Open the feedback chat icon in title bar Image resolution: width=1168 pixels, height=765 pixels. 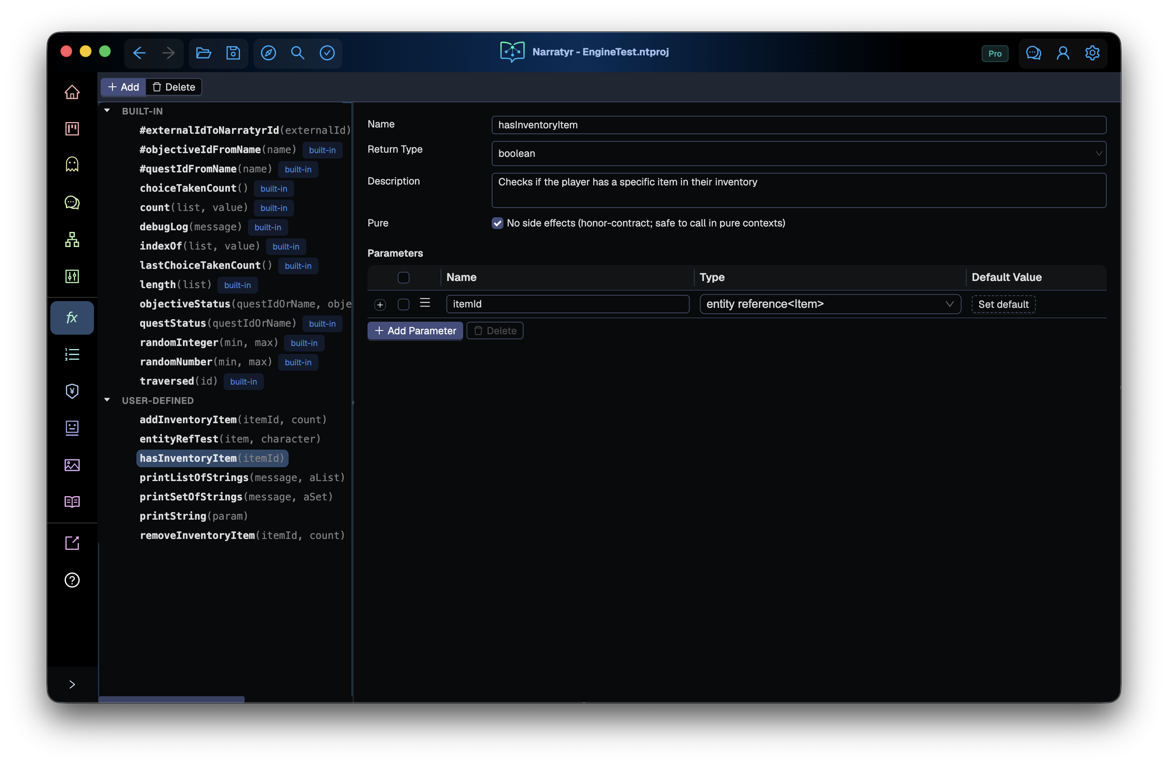(x=1034, y=53)
